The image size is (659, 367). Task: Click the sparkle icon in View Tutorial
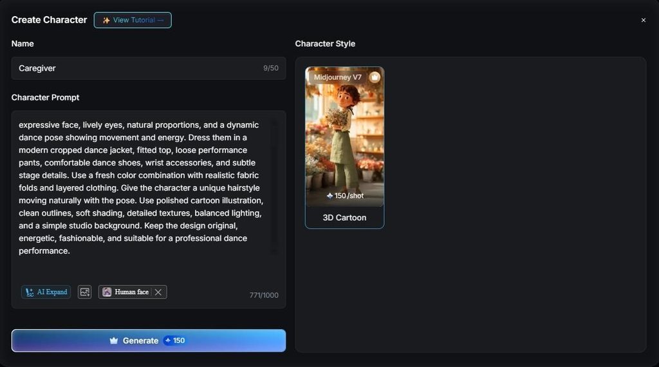106,20
